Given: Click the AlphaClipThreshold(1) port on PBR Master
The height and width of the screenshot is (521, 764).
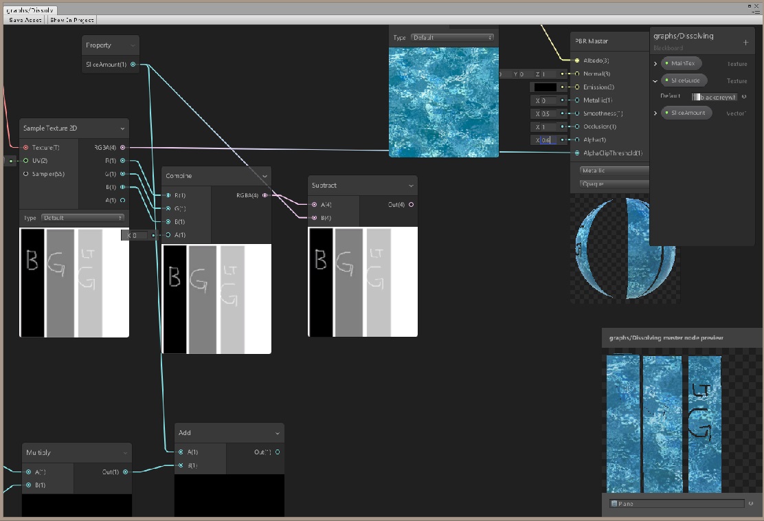Looking at the screenshot, I should [576, 153].
